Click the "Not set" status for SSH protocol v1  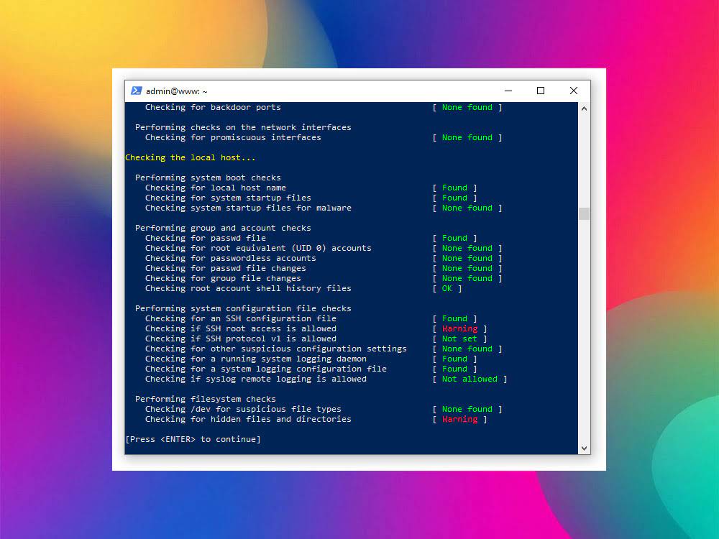click(459, 338)
